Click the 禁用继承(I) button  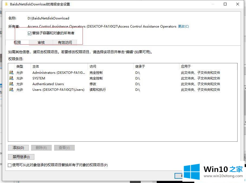[x=21, y=157]
